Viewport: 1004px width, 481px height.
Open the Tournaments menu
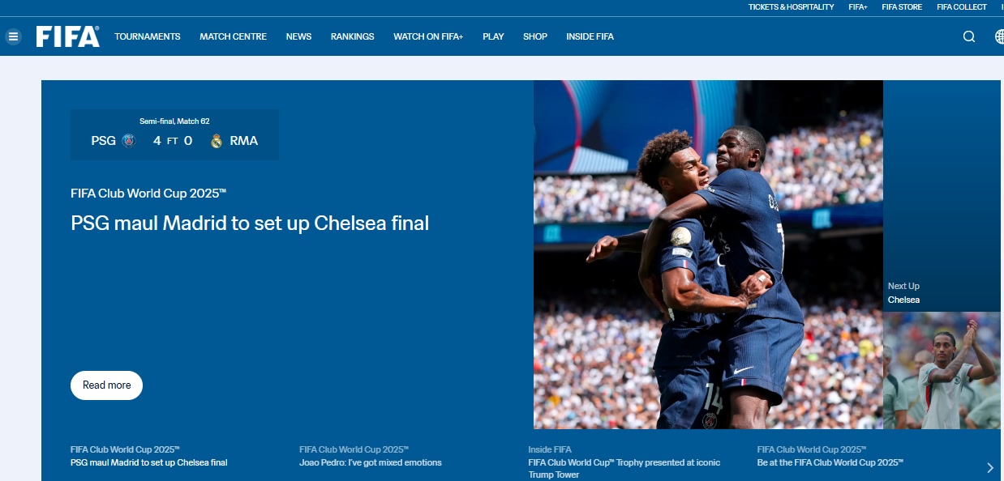(x=148, y=36)
